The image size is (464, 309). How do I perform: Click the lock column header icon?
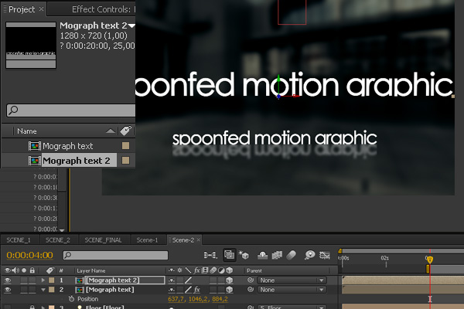pyautogui.click(x=32, y=270)
